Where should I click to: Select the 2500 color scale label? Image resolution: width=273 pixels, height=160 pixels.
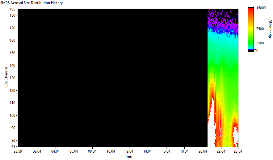pyautogui.click(x=260, y=43)
